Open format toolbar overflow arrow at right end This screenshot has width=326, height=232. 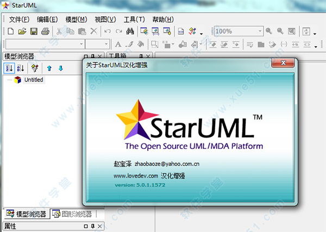316,47
